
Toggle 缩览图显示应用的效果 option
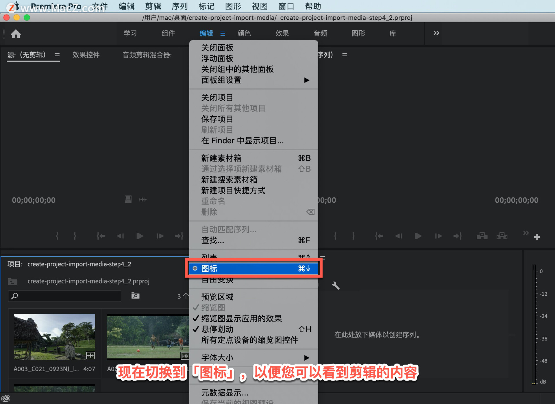tap(241, 318)
